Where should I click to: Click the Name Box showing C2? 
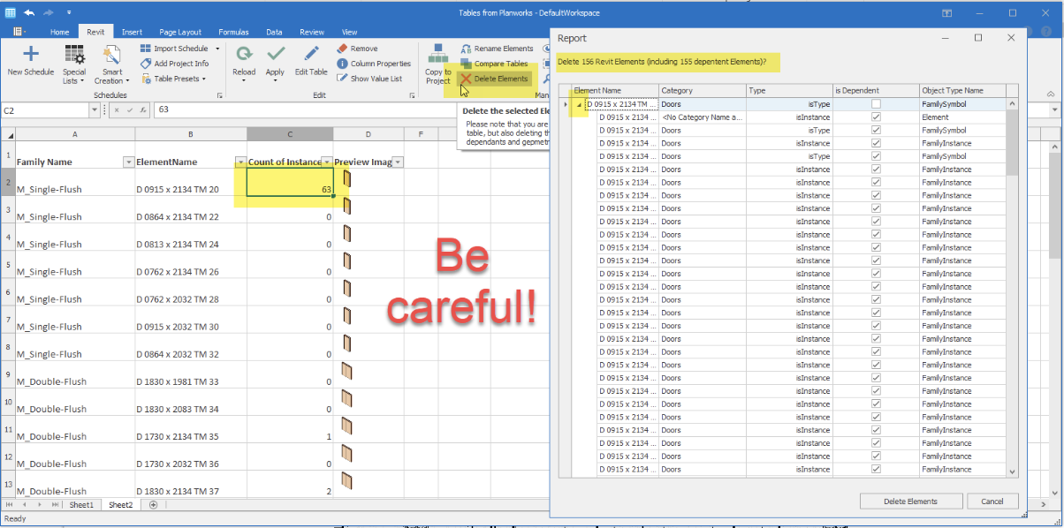click(x=45, y=110)
